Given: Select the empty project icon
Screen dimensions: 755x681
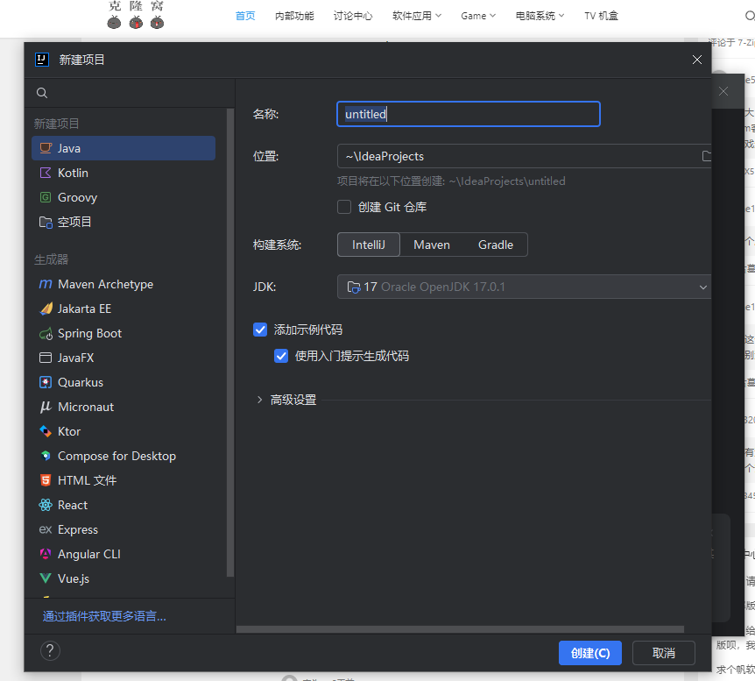Looking at the screenshot, I should click(46, 222).
